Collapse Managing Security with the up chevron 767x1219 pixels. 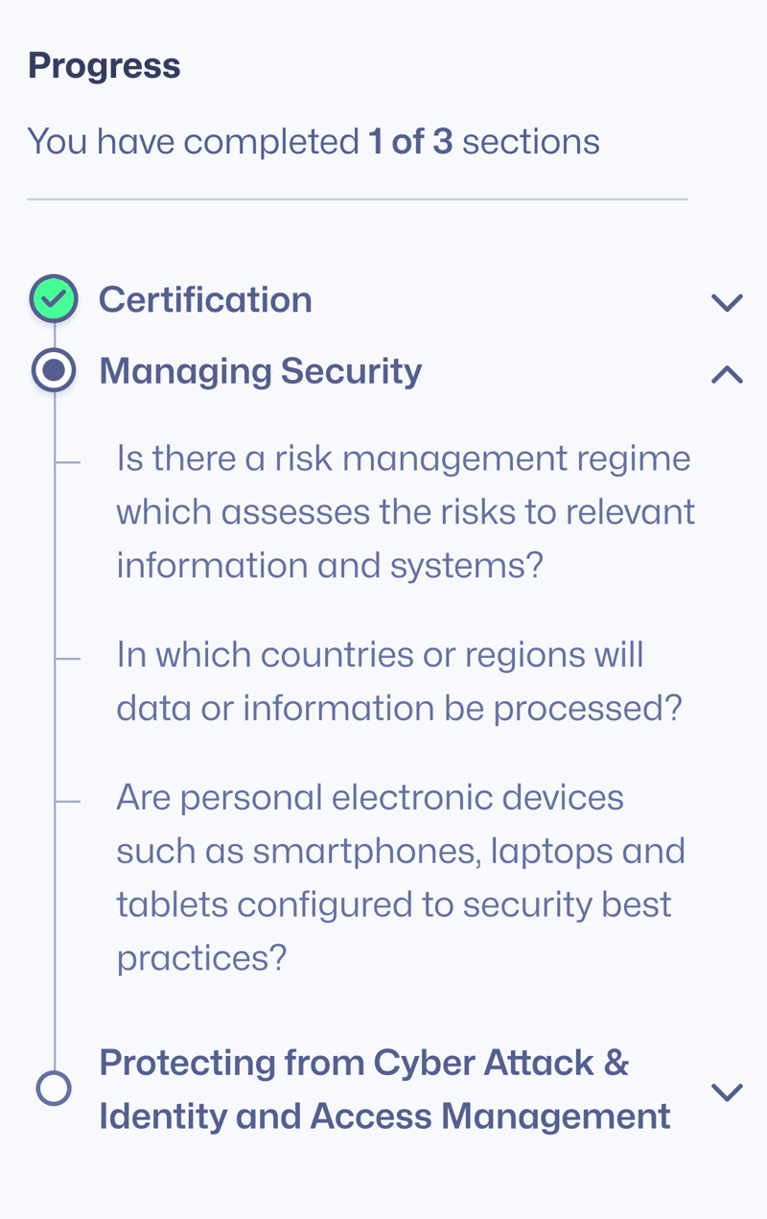pos(727,374)
